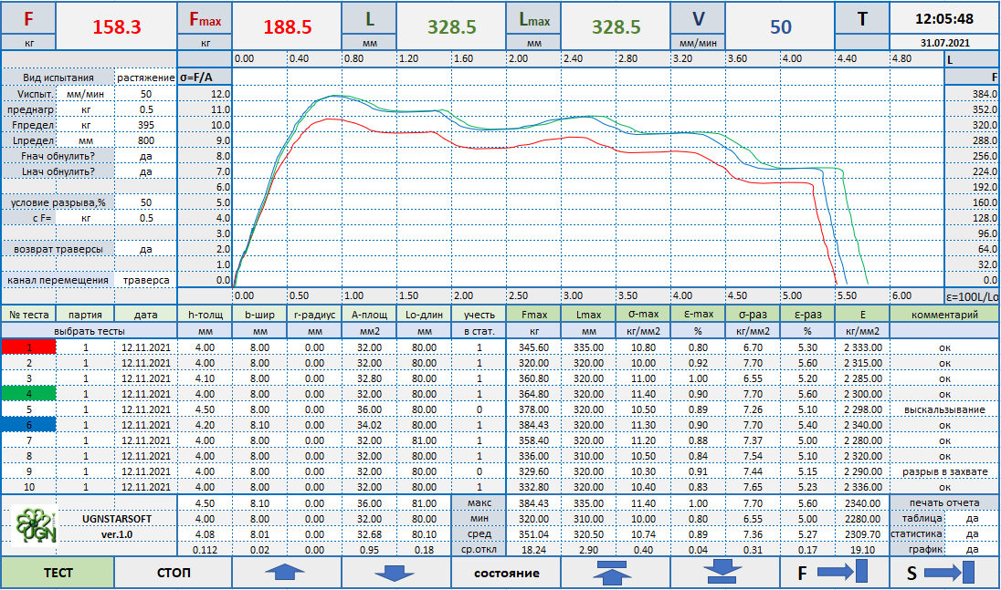Click the single down arrow button
The height and width of the screenshot is (590, 1001).
395,572
